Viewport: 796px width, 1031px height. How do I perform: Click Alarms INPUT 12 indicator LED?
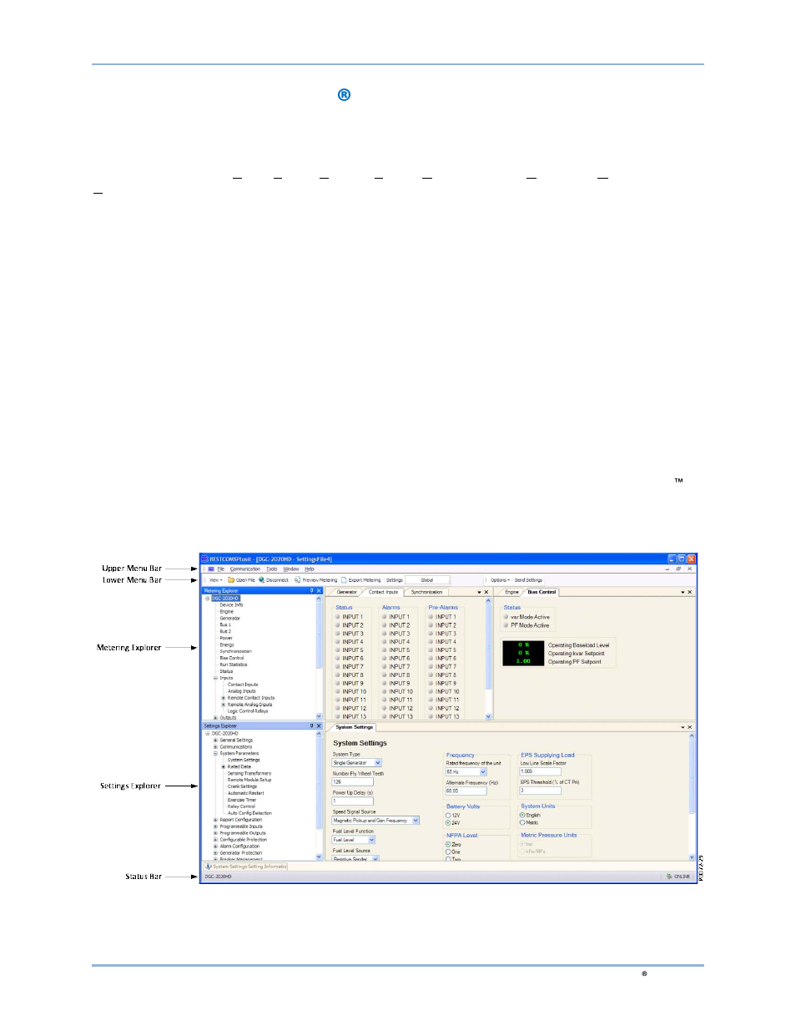385,709
